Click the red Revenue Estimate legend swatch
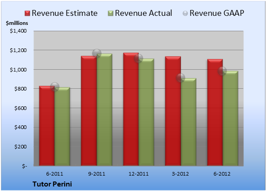Viewport: 266px width, 191px height. [x=27, y=13]
